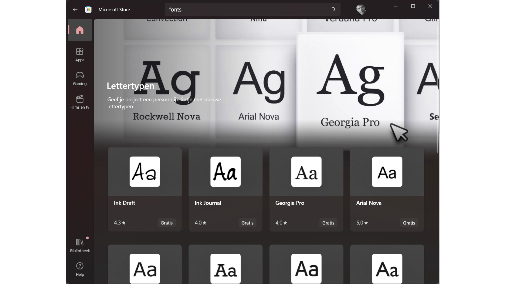Open the Films en tv section

click(80, 102)
